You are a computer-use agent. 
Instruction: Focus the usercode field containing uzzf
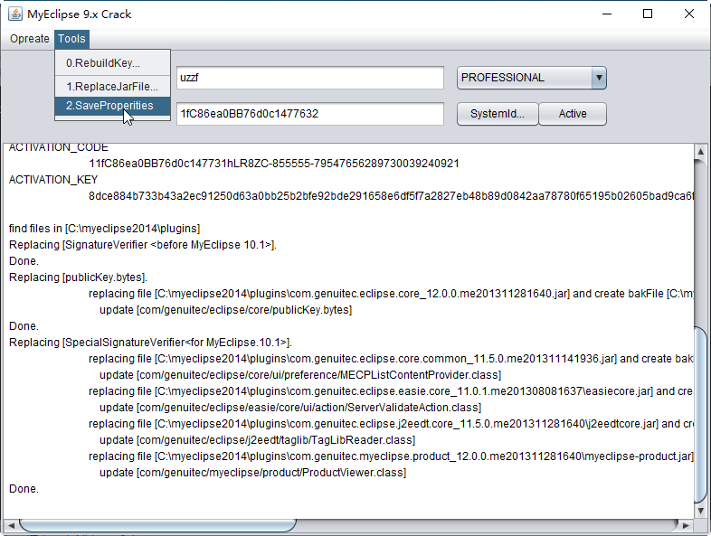click(309, 78)
